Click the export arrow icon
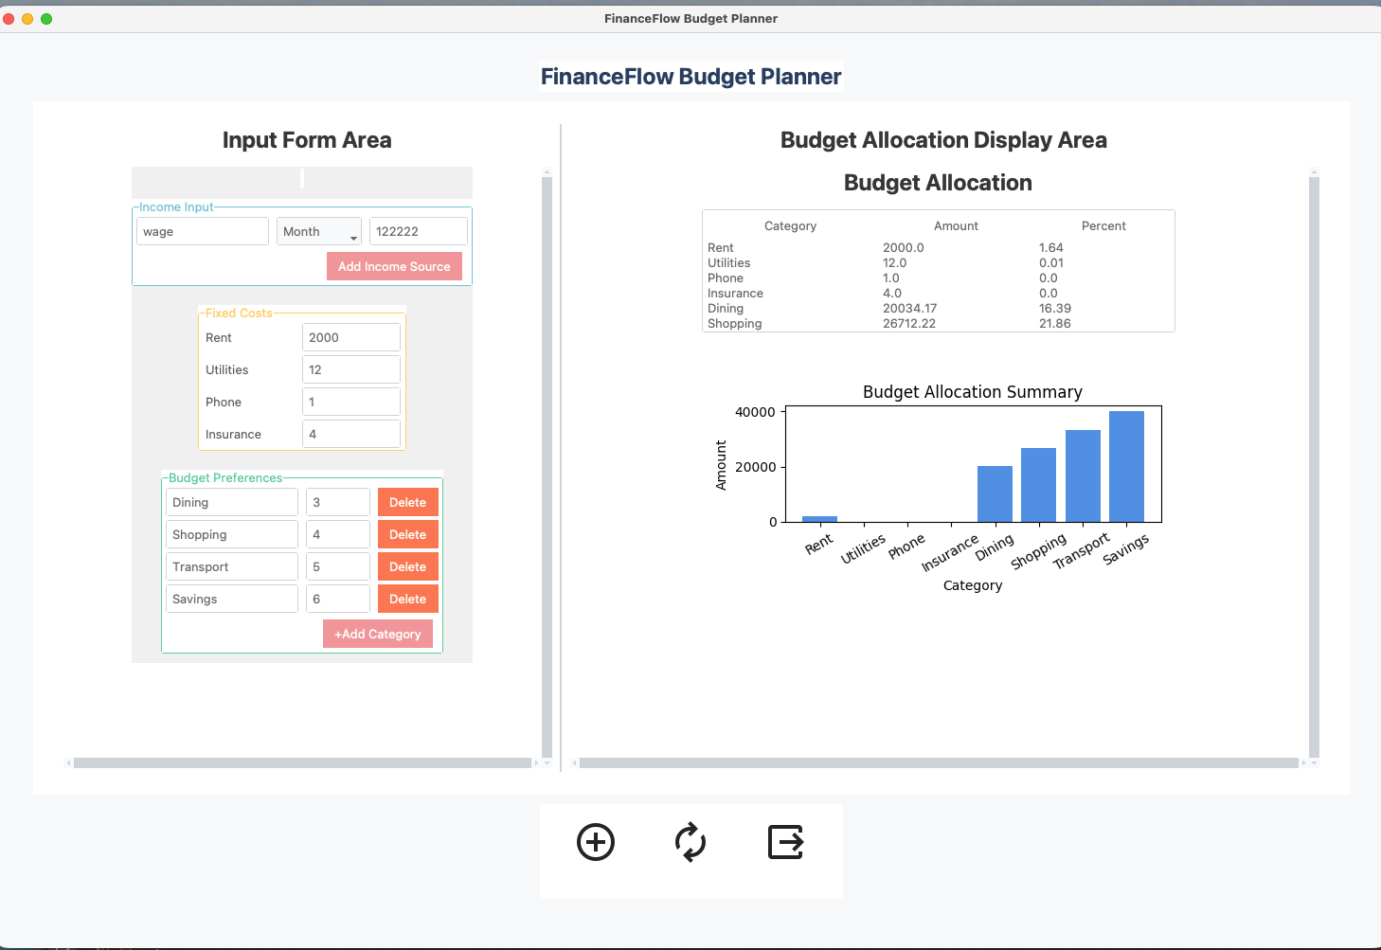1381x950 pixels. [785, 842]
